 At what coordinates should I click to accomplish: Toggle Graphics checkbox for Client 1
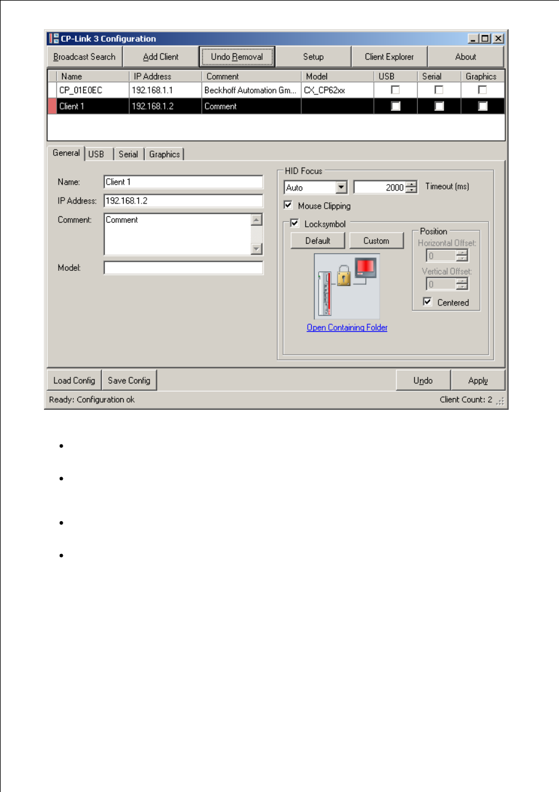[482, 106]
